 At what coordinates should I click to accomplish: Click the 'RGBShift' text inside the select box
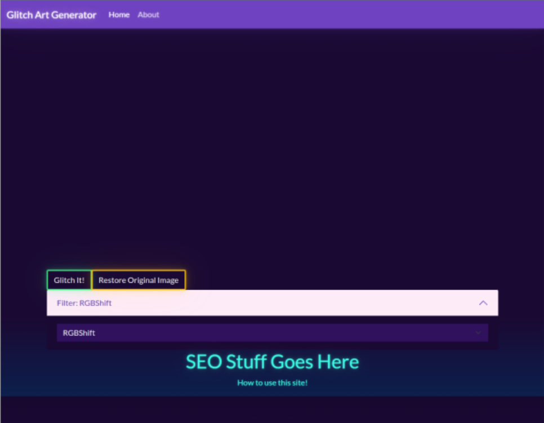[x=79, y=333]
